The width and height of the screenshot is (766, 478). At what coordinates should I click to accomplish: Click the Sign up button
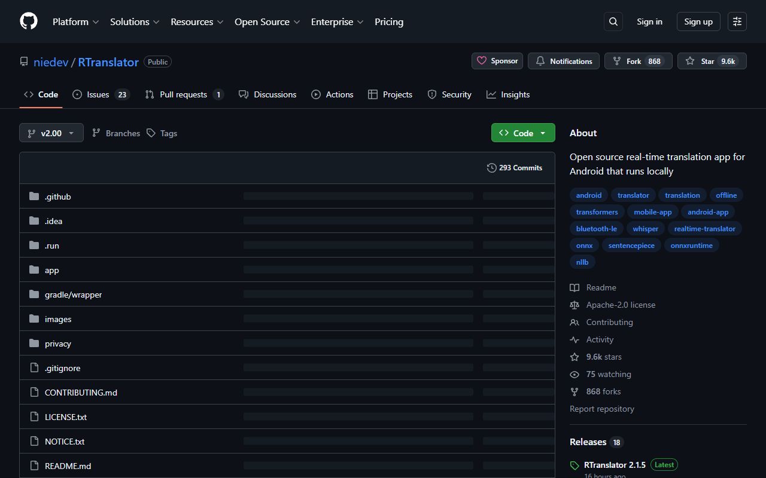(698, 22)
